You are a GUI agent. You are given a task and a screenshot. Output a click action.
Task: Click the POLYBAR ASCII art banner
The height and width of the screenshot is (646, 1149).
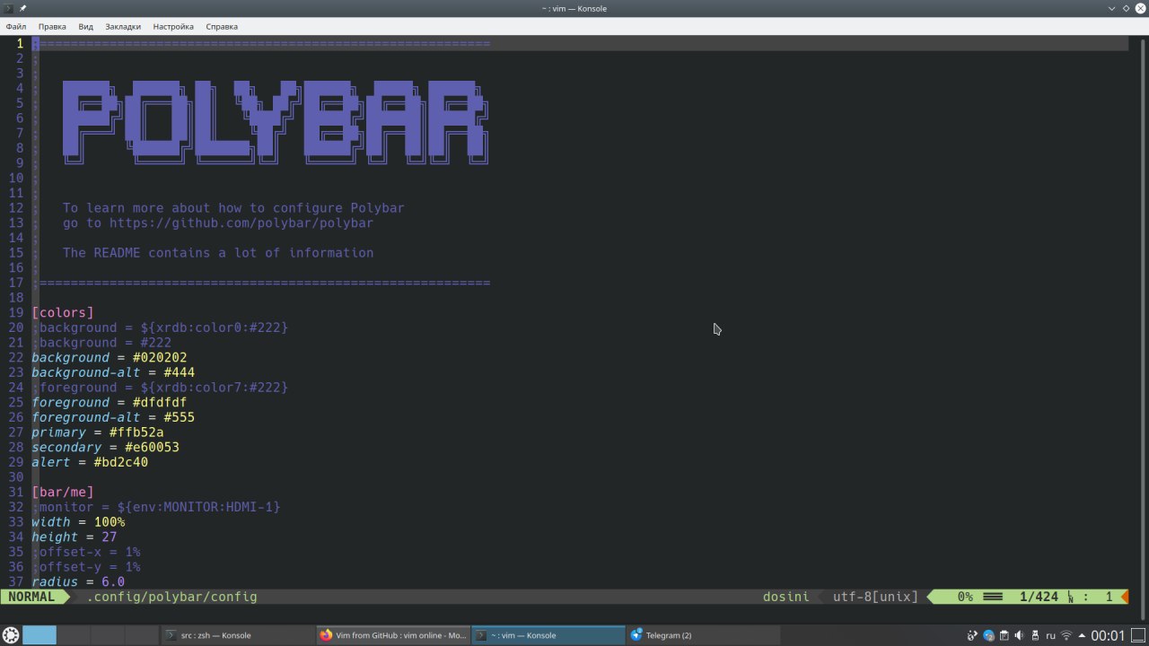click(276, 123)
